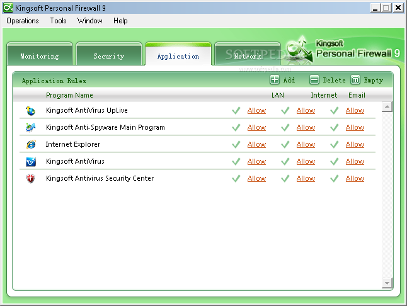407x306 pixels.
Task: Switch to the Application tab
Action: (178, 54)
